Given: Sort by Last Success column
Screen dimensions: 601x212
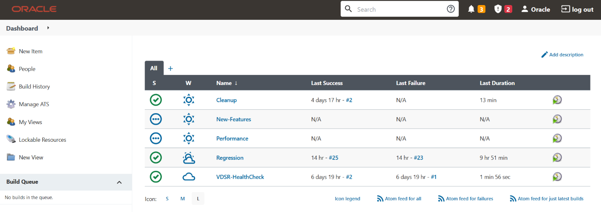Looking at the screenshot, I should pos(327,83).
